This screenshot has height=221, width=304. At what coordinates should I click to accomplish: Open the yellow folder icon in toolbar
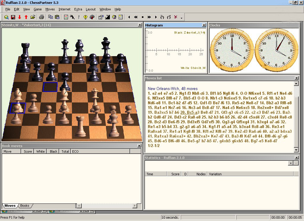(x=33, y=17)
